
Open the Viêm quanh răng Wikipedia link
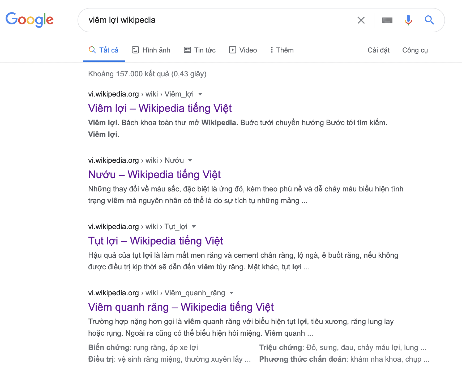click(x=181, y=307)
